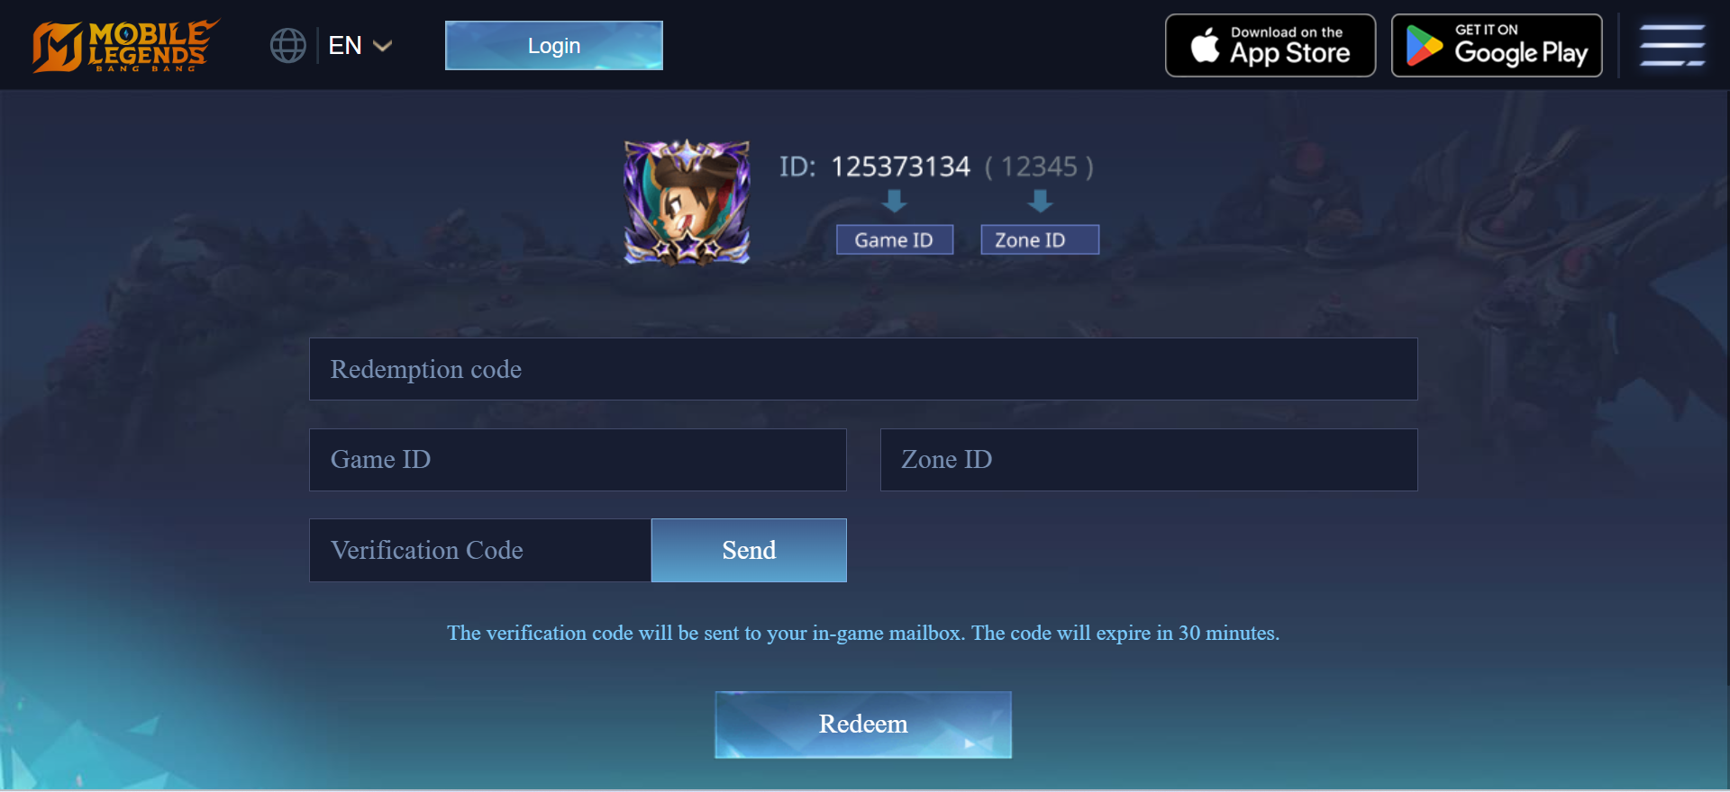Screen dimensions: 1730x792
Task: Focus the Game ID input field
Action: (x=578, y=460)
